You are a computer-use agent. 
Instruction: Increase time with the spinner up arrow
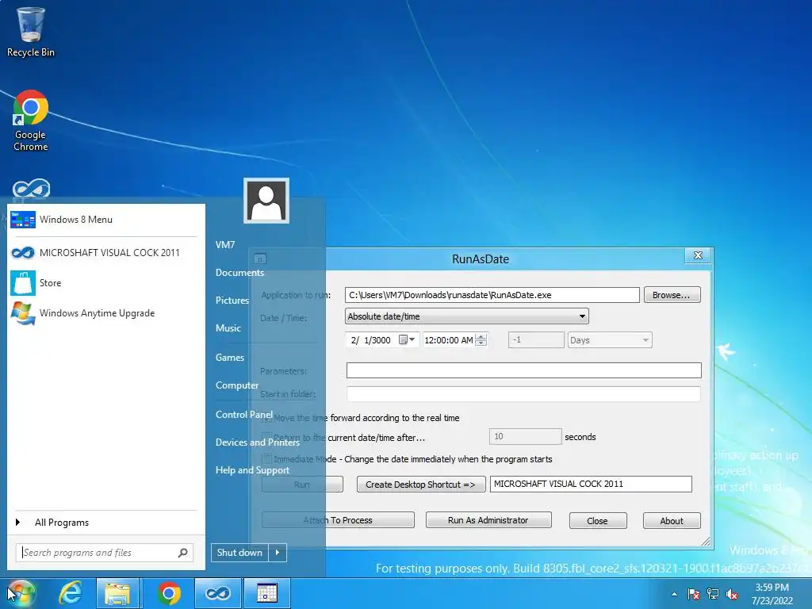tap(481, 337)
